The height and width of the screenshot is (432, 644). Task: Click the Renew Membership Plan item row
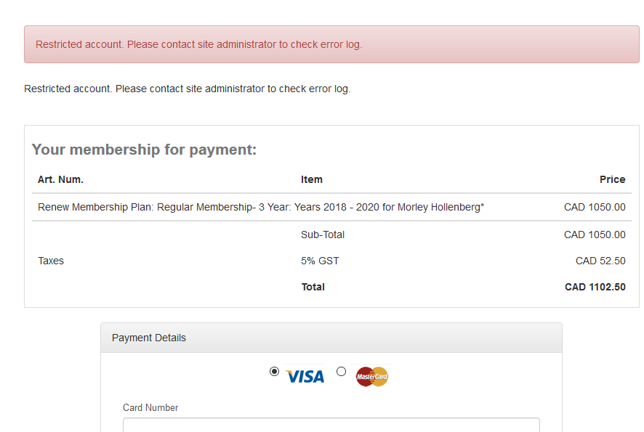click(331, 207)
